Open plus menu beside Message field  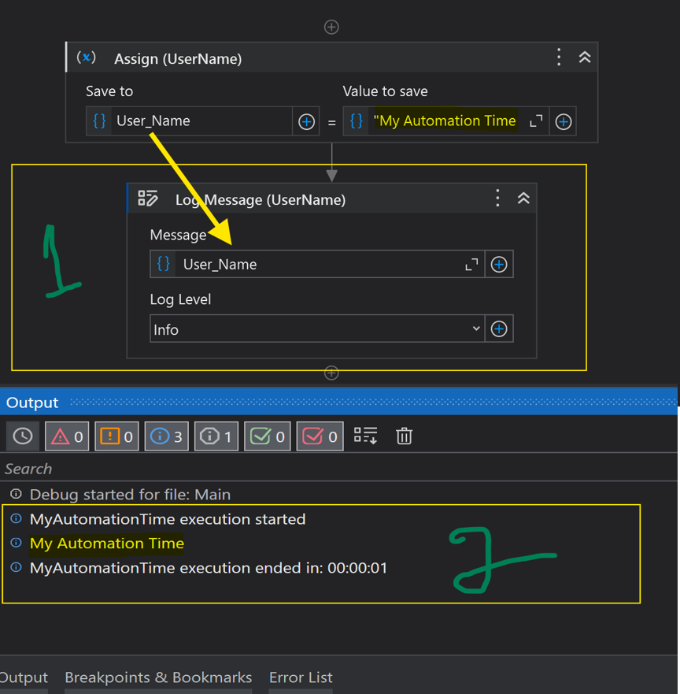pos(499,264)
